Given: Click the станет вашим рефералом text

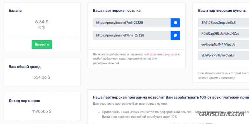Looking at the screenshot, I should click(x=216, y=78).
